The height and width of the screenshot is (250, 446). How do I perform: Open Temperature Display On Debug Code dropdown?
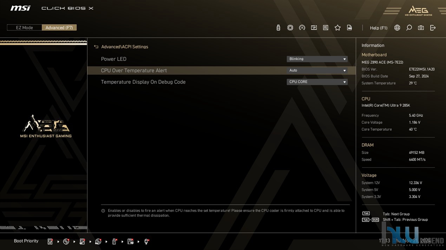point(317,82)
